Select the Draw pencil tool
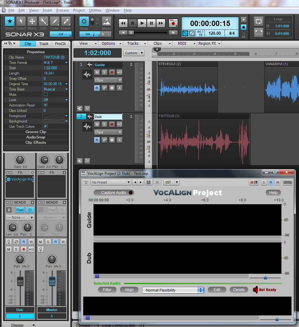Viewport: 299px width, 327px height. tap(55, 21)
